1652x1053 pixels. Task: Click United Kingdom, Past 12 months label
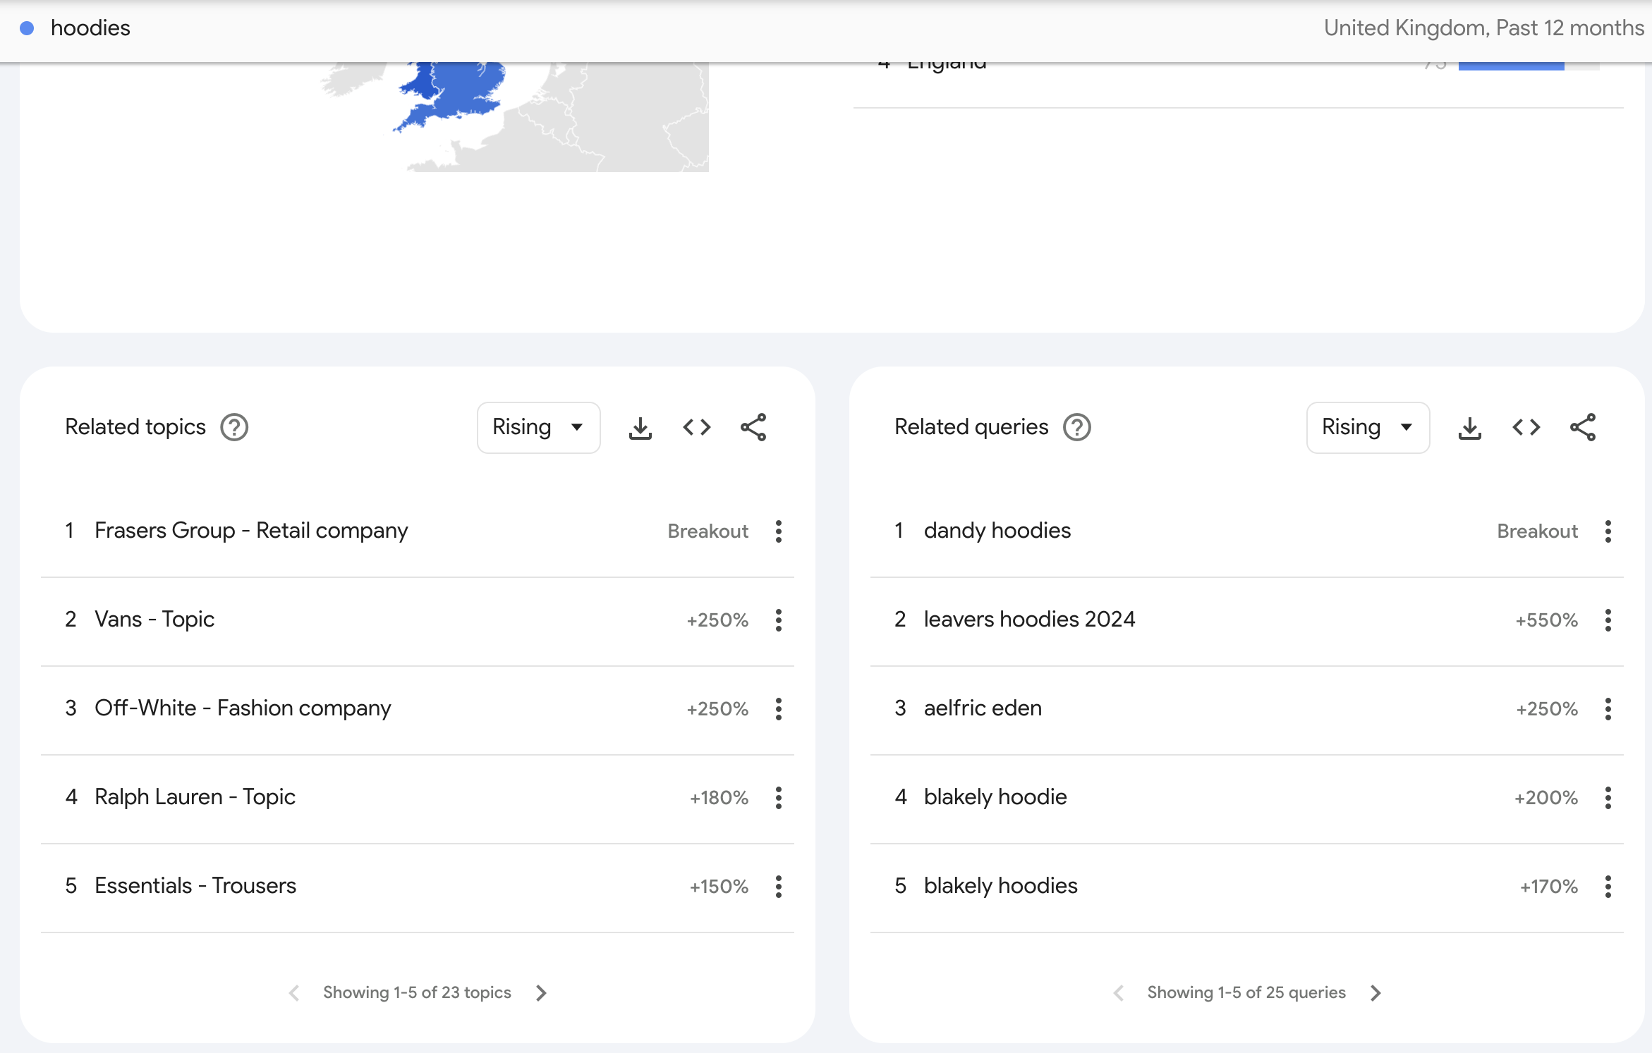point(1483,28)
